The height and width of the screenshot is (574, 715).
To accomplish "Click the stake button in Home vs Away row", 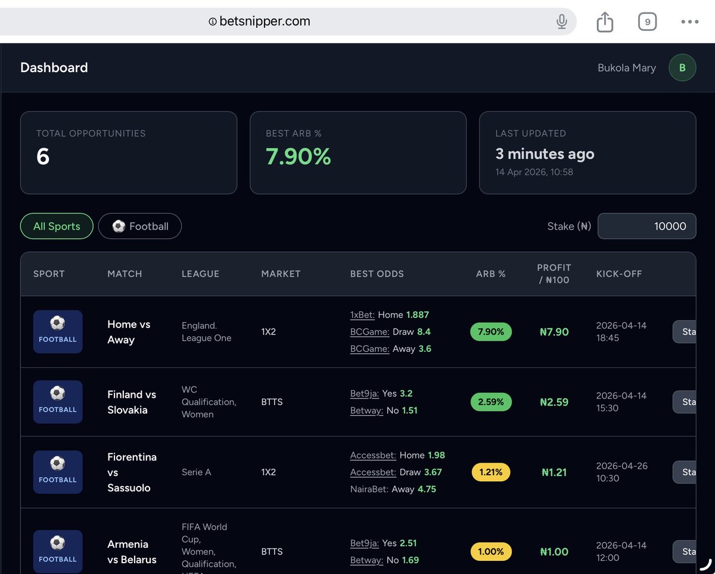I will point(685,332).
